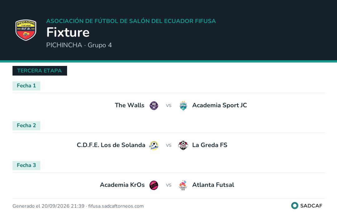Open The Walls team name
Viewport: 337px width, 222px height.
pyautogui.click(x=129, y=105)
